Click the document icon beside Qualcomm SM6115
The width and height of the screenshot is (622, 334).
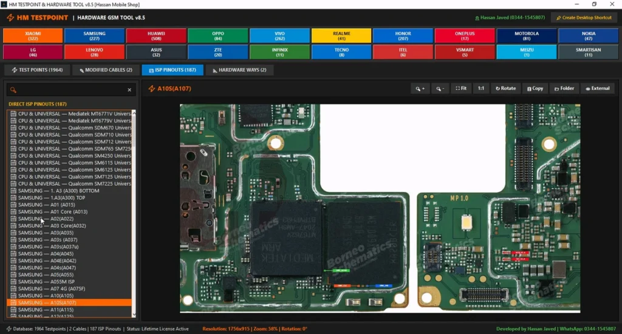point(13,163)
